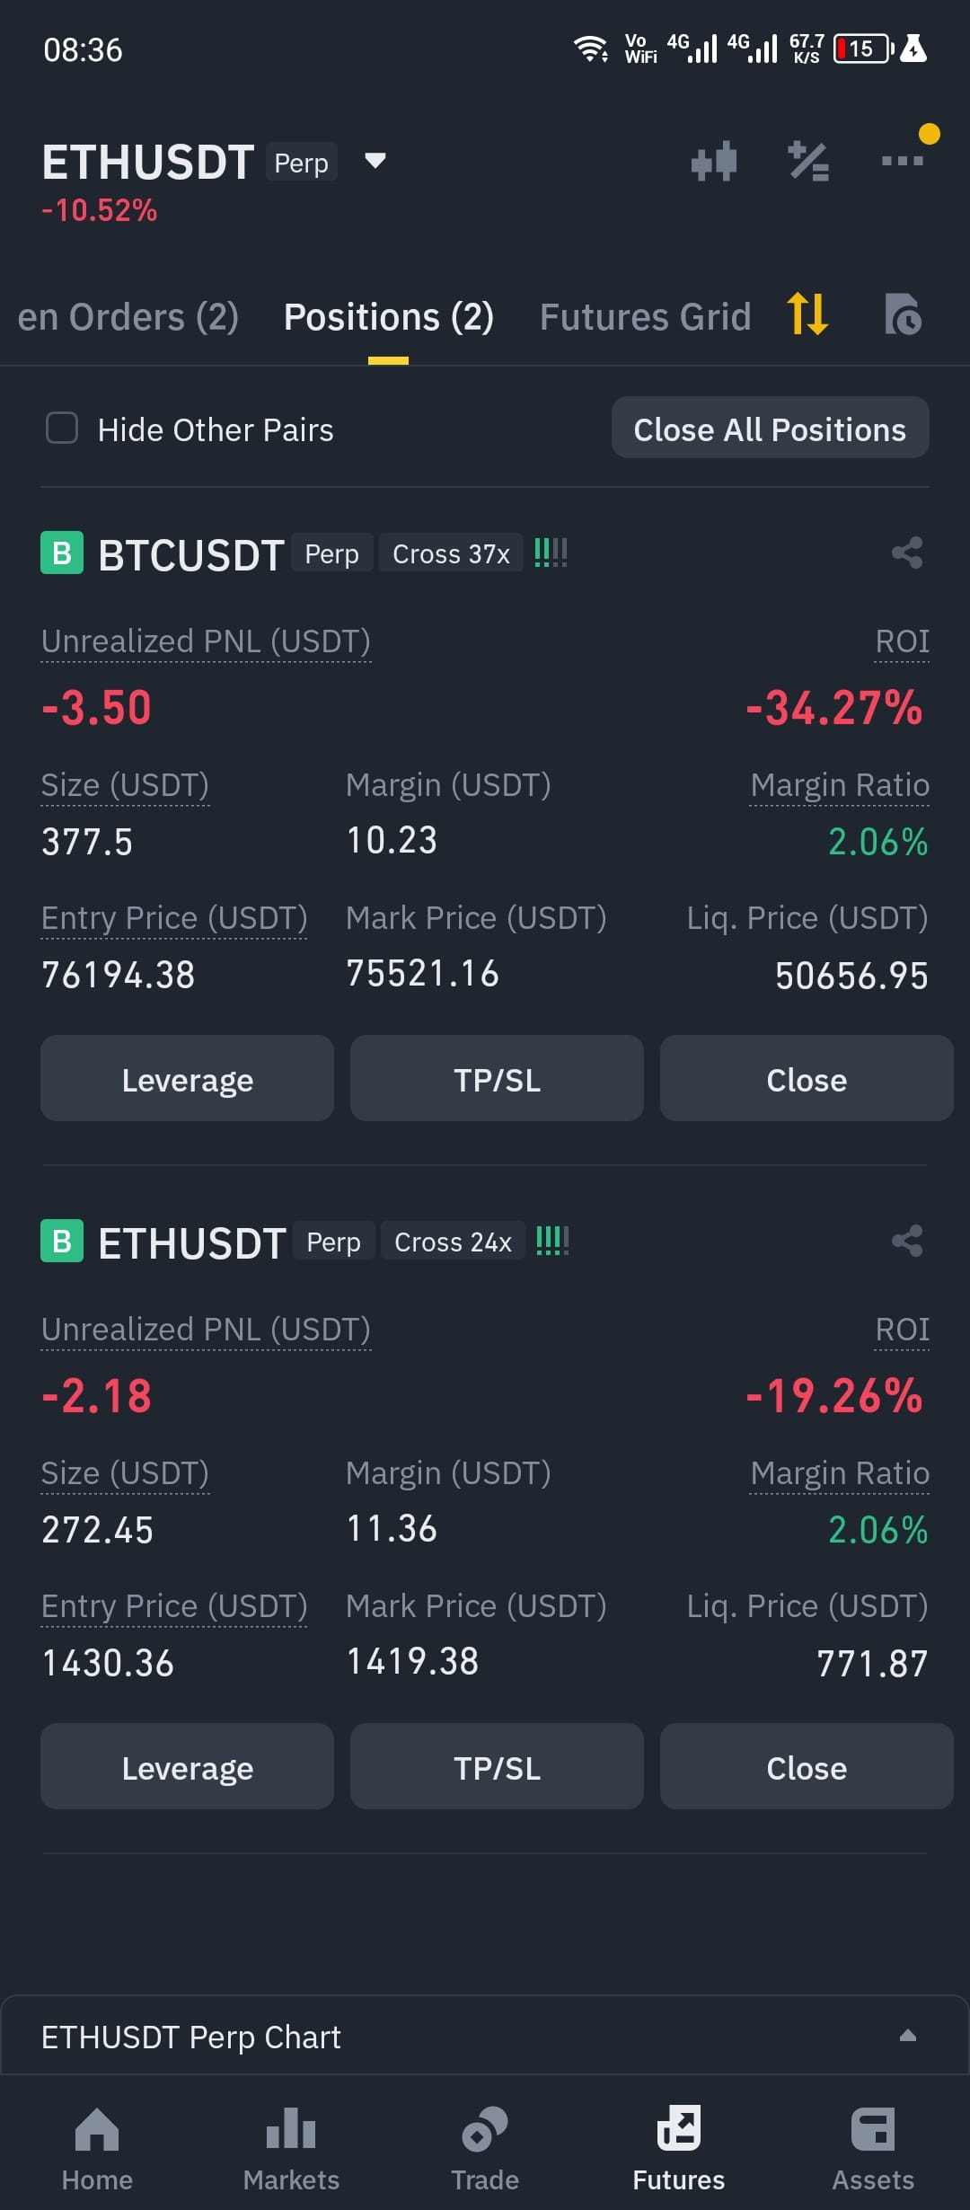Viewport: 970px width, 2210px height.
Task: Open the percentage calculator icon
Action: (x=808, y=162)
